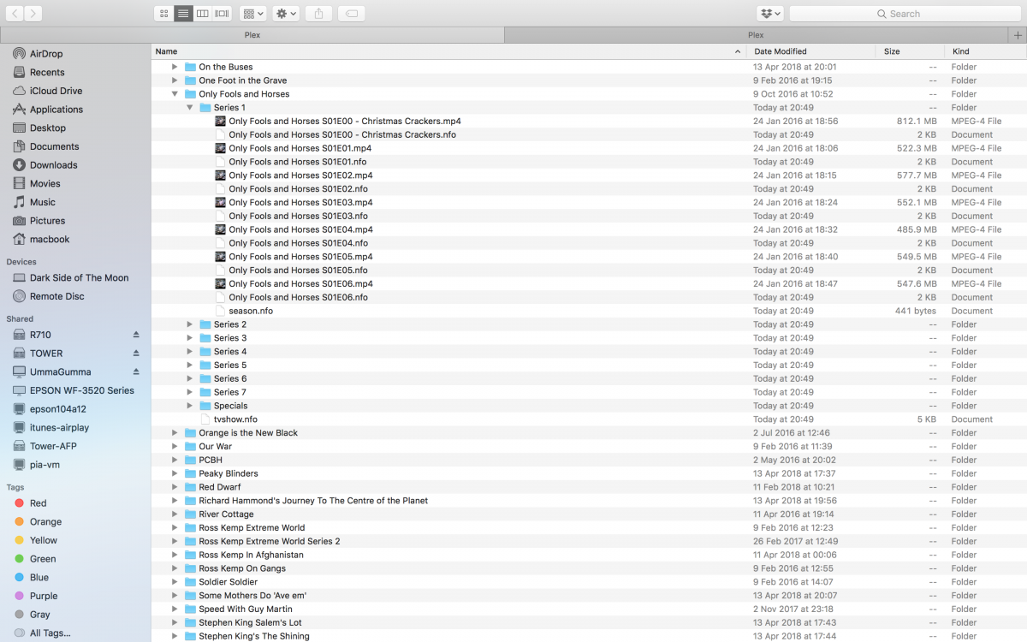Open the item arrangement dropdown
This screenshot has height=642, width=1027.
click(x=252, y=14)
